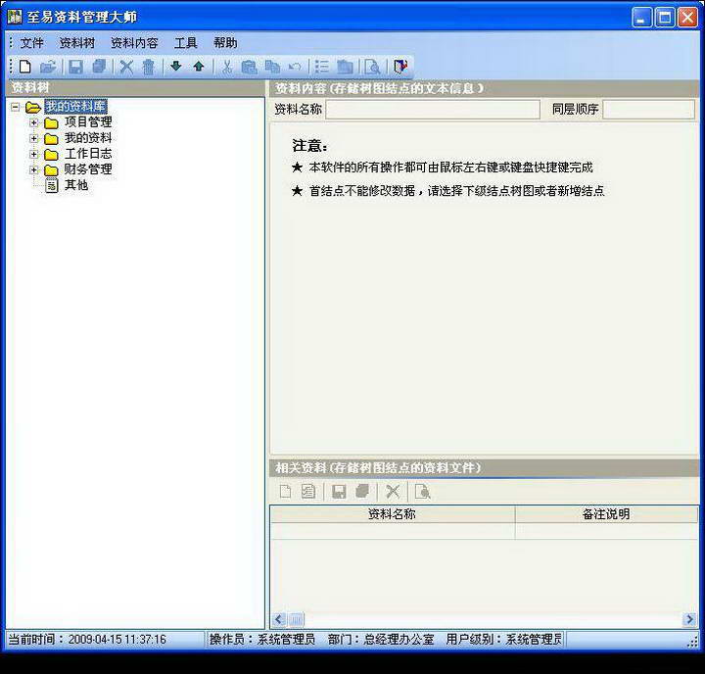Image resolution: width=705 pixels, height=674 pixels.
Task: Click Delete X icon in related files toolbar
Action: 393,491
